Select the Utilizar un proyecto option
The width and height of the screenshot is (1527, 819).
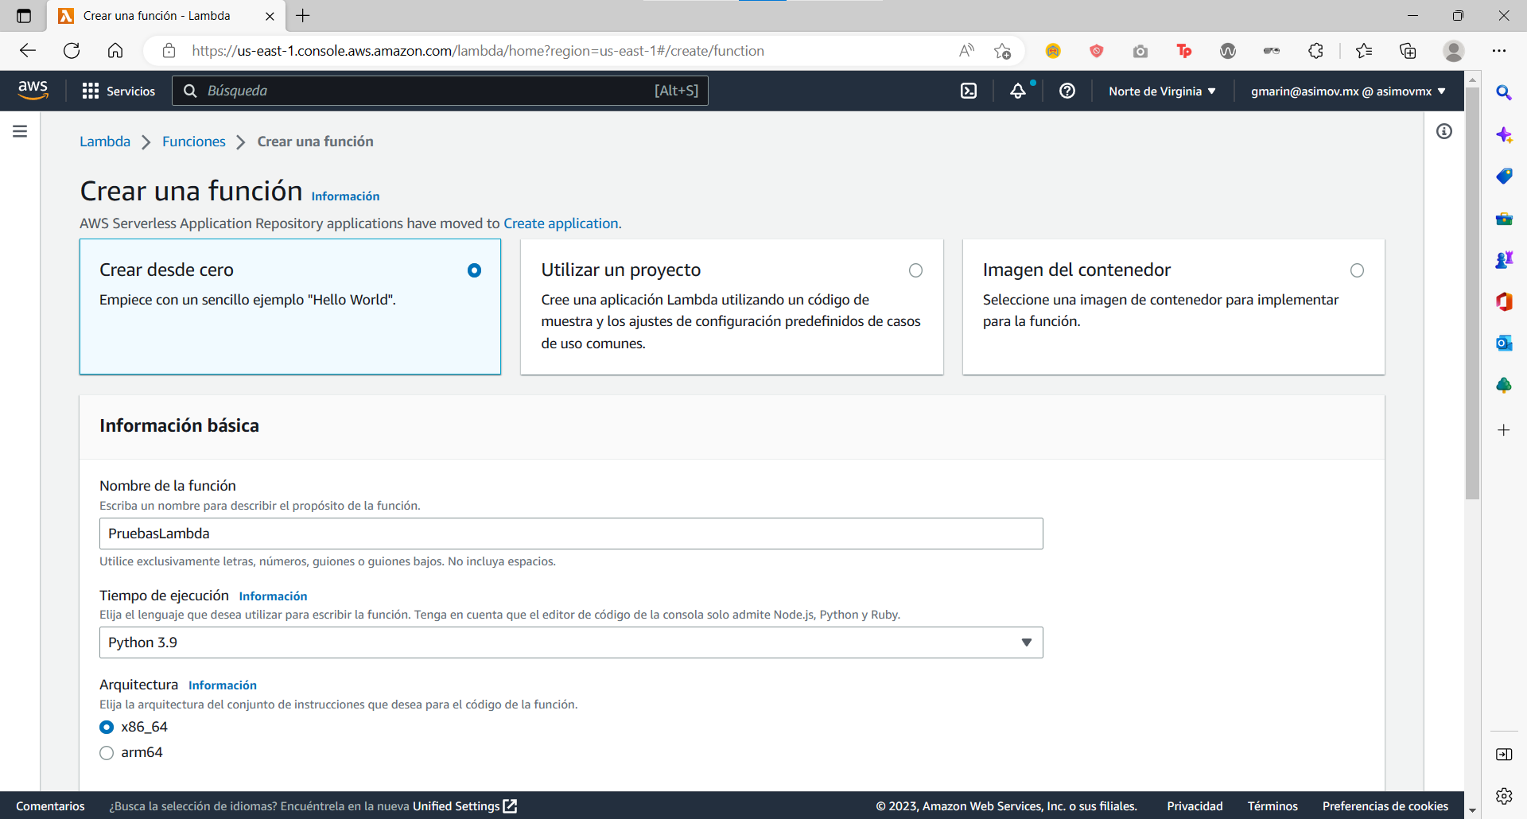click(732, 307)
